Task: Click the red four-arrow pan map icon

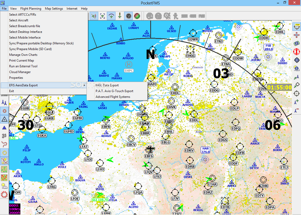Action: point(297,35)
